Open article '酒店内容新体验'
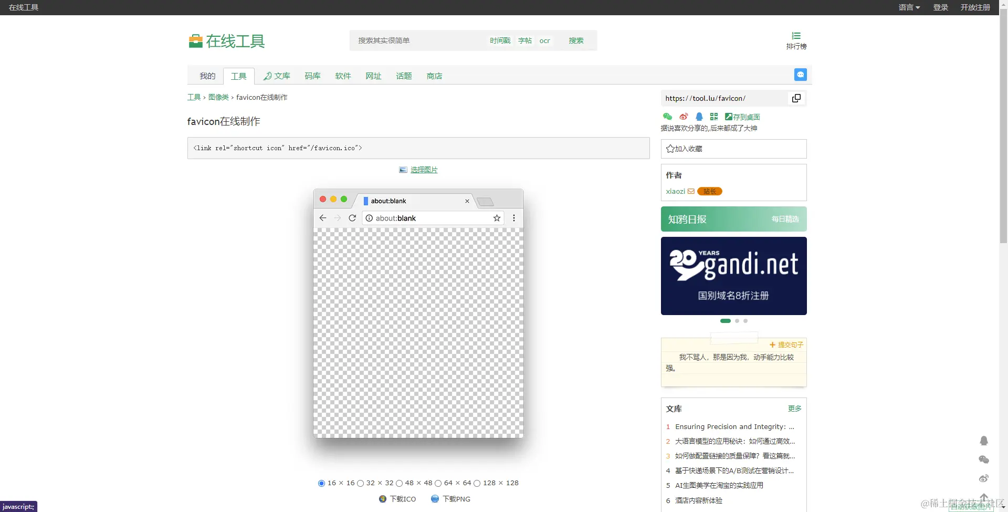The image size is (1008, 512). (698, 500)
